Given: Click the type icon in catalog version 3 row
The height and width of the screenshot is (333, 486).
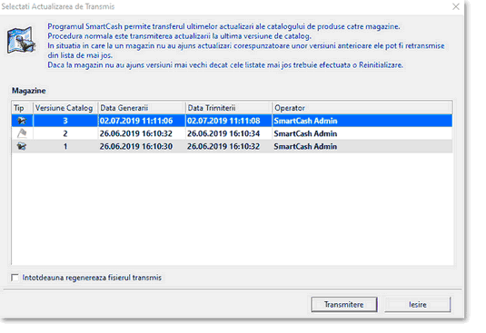Looking at the screenshot, I should (22, 121).
